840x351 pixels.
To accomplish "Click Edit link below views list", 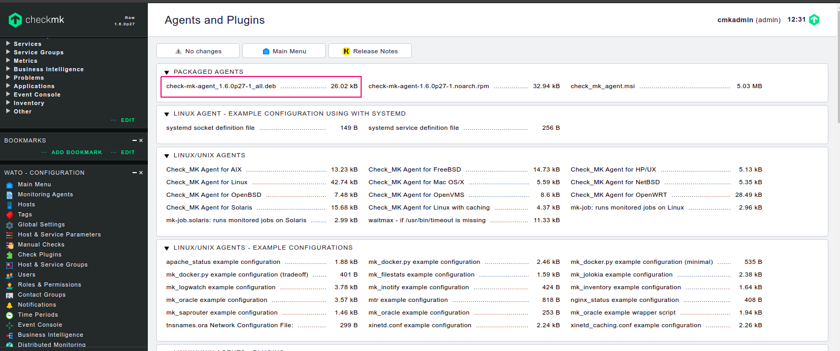I will pyautogui.click(x=128, y=120).
